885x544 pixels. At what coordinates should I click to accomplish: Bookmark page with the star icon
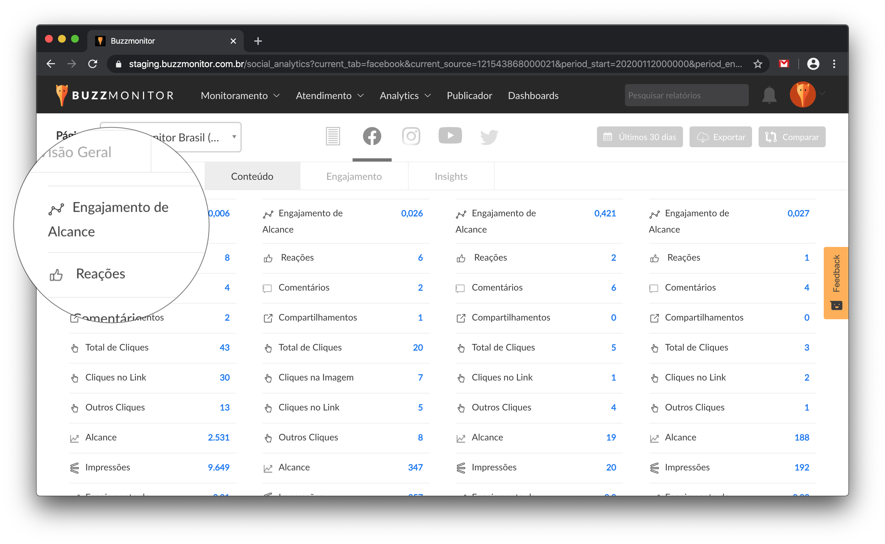[758, 64]
